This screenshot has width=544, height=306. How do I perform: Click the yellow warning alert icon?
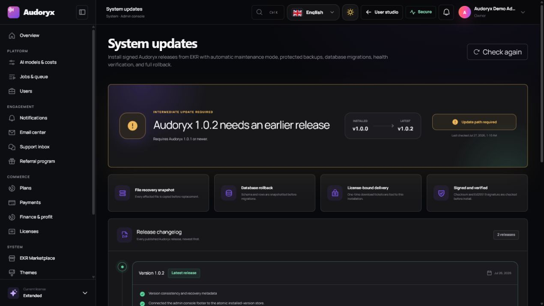point(133,126)
